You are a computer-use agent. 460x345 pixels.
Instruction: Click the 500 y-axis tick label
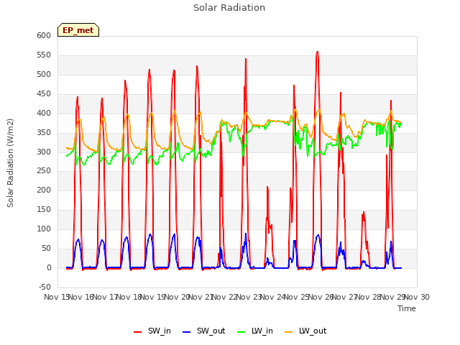tap(44, 74)
